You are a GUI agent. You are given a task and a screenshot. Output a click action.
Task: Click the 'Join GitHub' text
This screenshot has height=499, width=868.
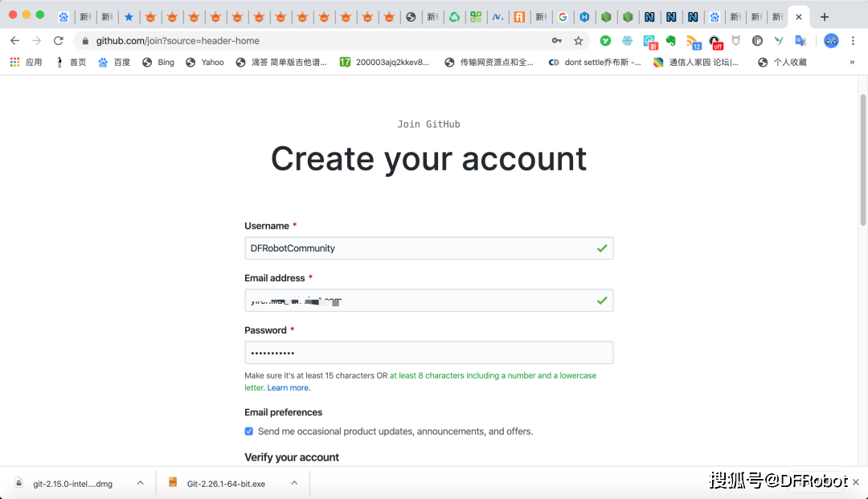point(428,124)
